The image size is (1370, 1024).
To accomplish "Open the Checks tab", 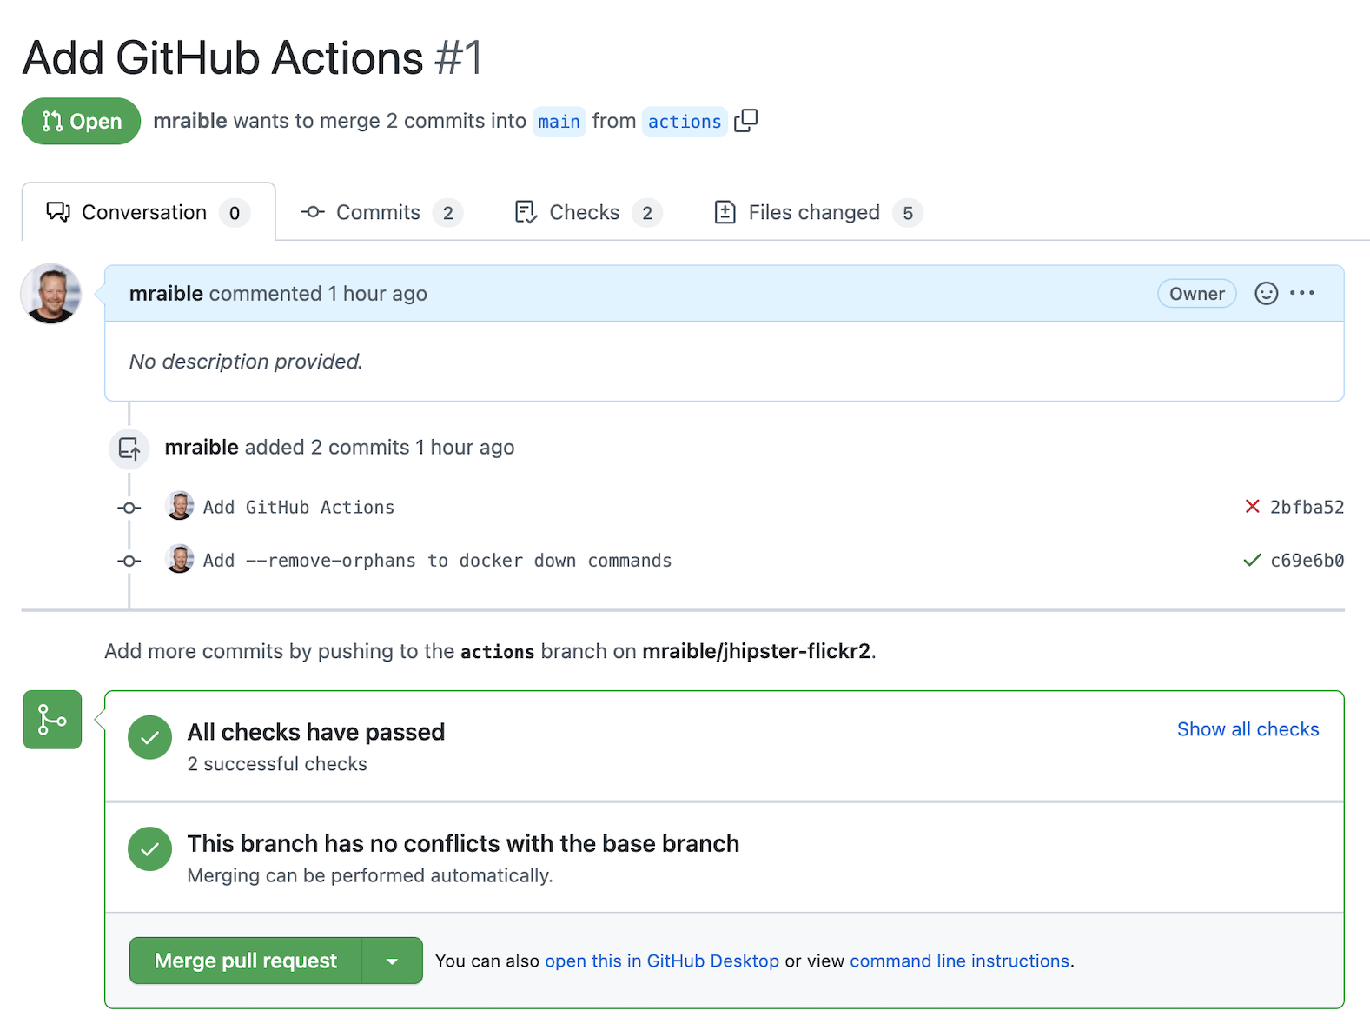I will tap(587, 213).
